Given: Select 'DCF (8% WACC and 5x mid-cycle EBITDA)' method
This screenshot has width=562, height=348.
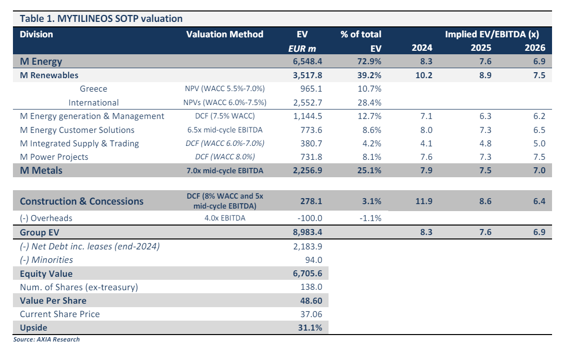Looking at the screenshot, I should pos(225,201).
